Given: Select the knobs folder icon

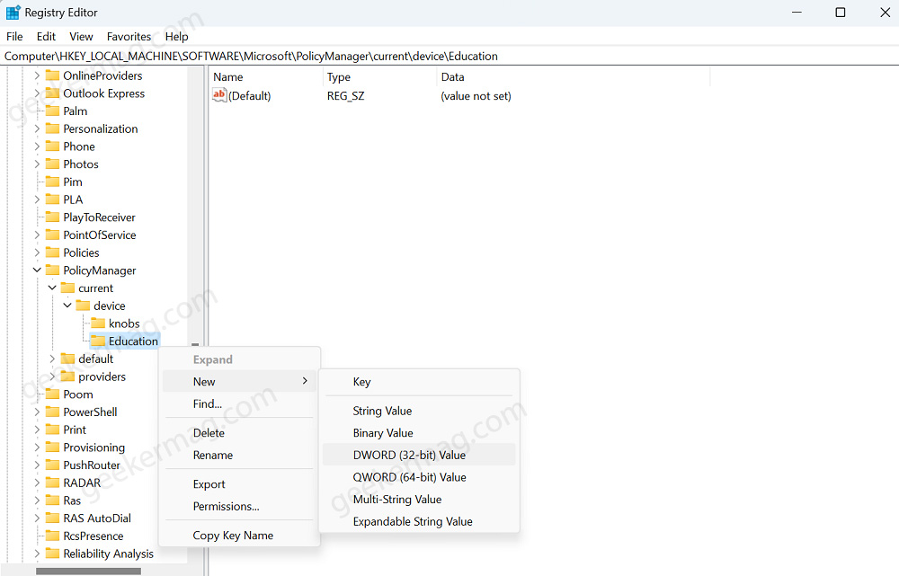Looking at the screenshot, I should tap(98, 323).
